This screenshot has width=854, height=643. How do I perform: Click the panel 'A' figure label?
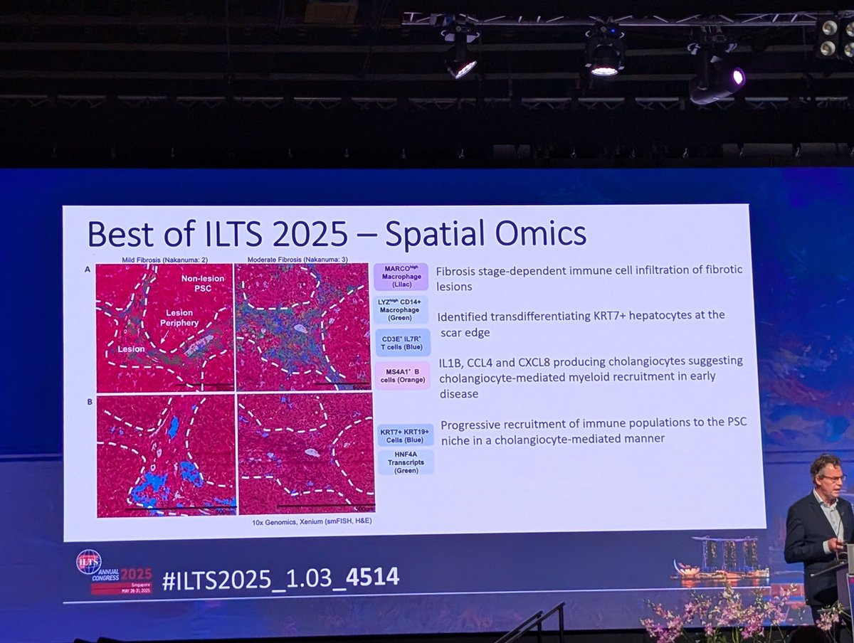88,270
